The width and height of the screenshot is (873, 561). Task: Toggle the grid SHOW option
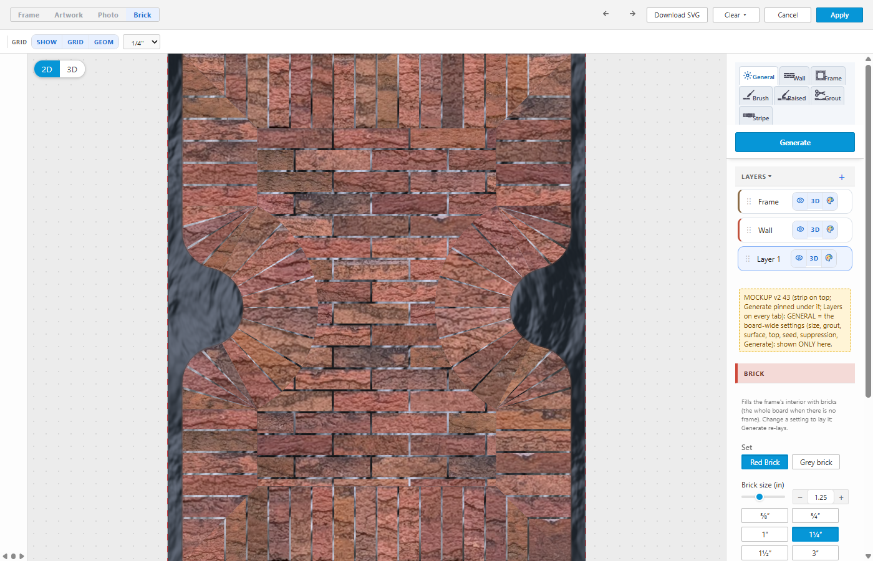point(47,42)
